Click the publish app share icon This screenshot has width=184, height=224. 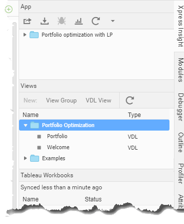28,21
